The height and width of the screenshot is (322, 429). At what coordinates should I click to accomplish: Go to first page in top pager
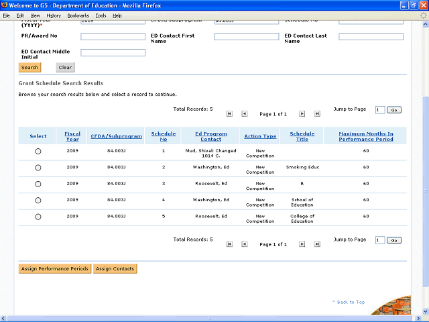[229, 114]
